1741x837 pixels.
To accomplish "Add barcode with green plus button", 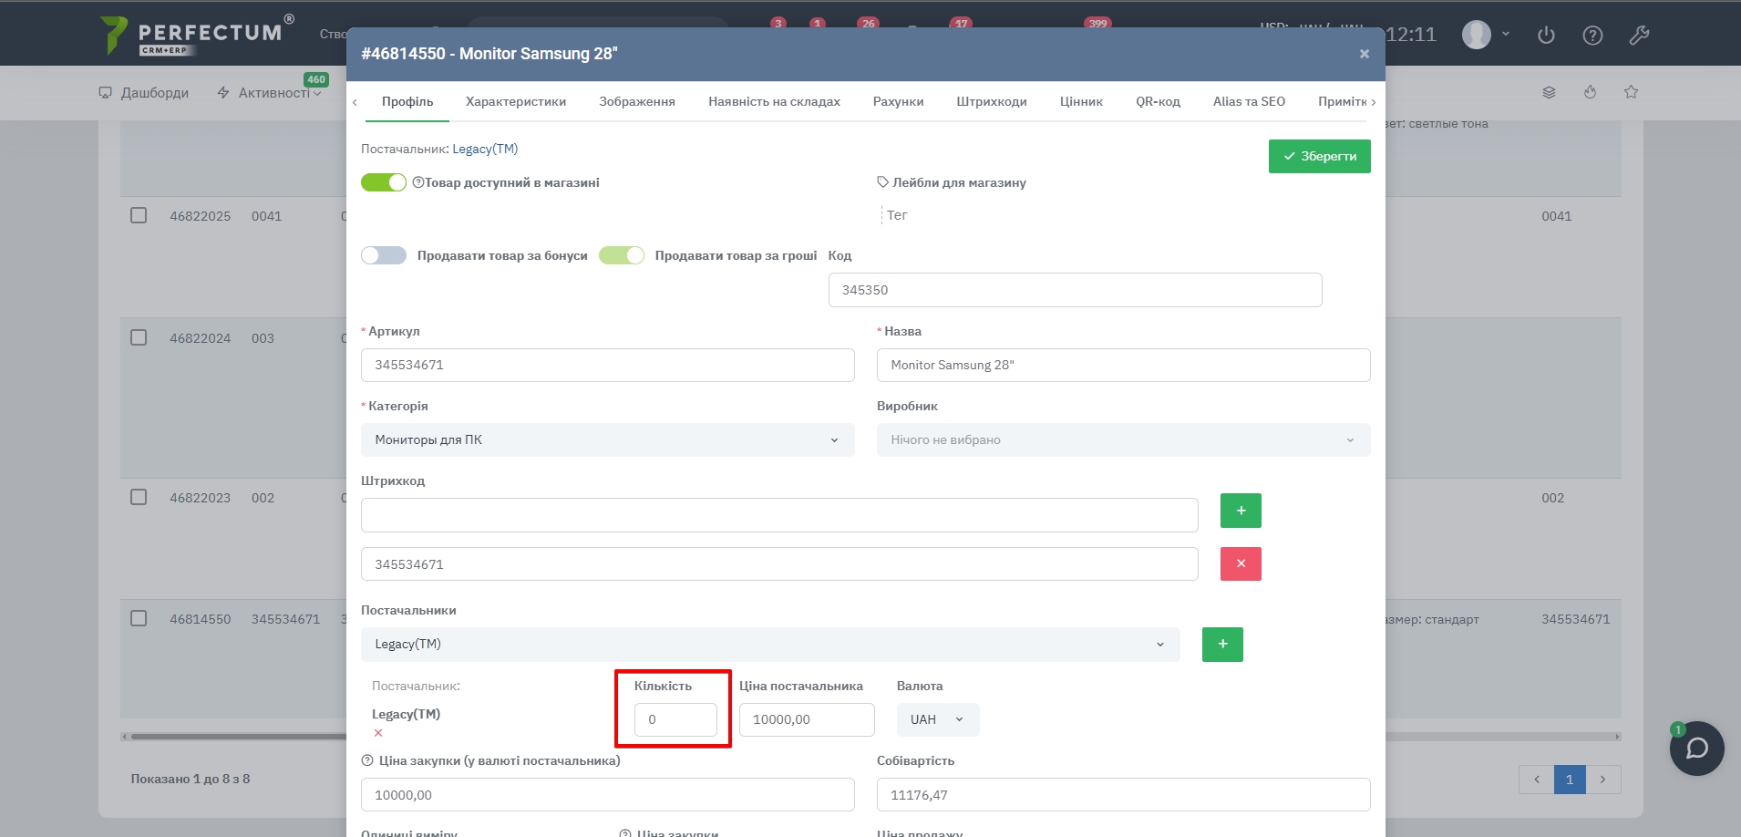I will (x=1240, y=511).
